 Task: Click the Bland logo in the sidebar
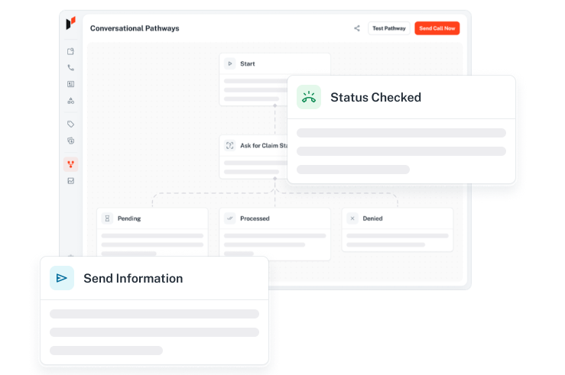point(70,23)
